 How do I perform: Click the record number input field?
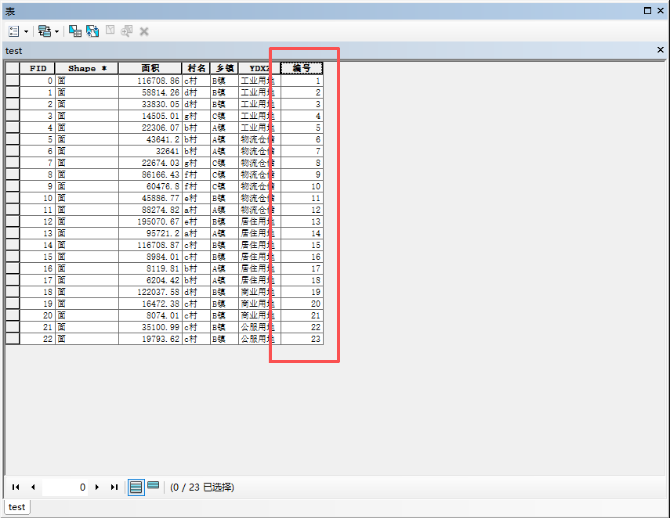click(64, 487)
